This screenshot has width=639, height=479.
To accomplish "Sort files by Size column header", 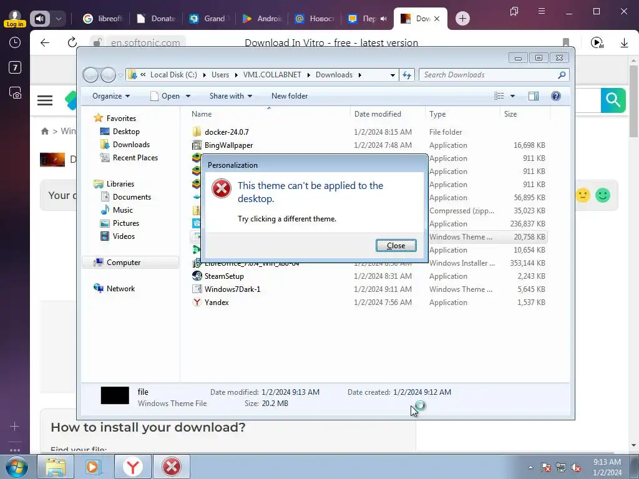I will tap(510, 115).
